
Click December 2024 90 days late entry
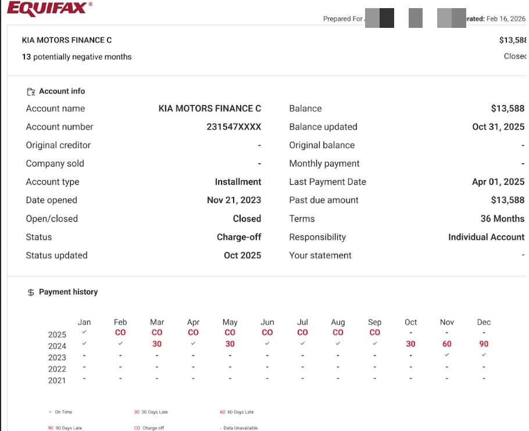click(x=484, y=344)
